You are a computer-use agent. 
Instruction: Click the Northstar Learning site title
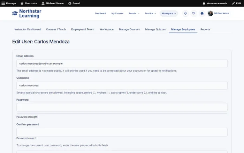pyautogui.click(x=30, y=13)
